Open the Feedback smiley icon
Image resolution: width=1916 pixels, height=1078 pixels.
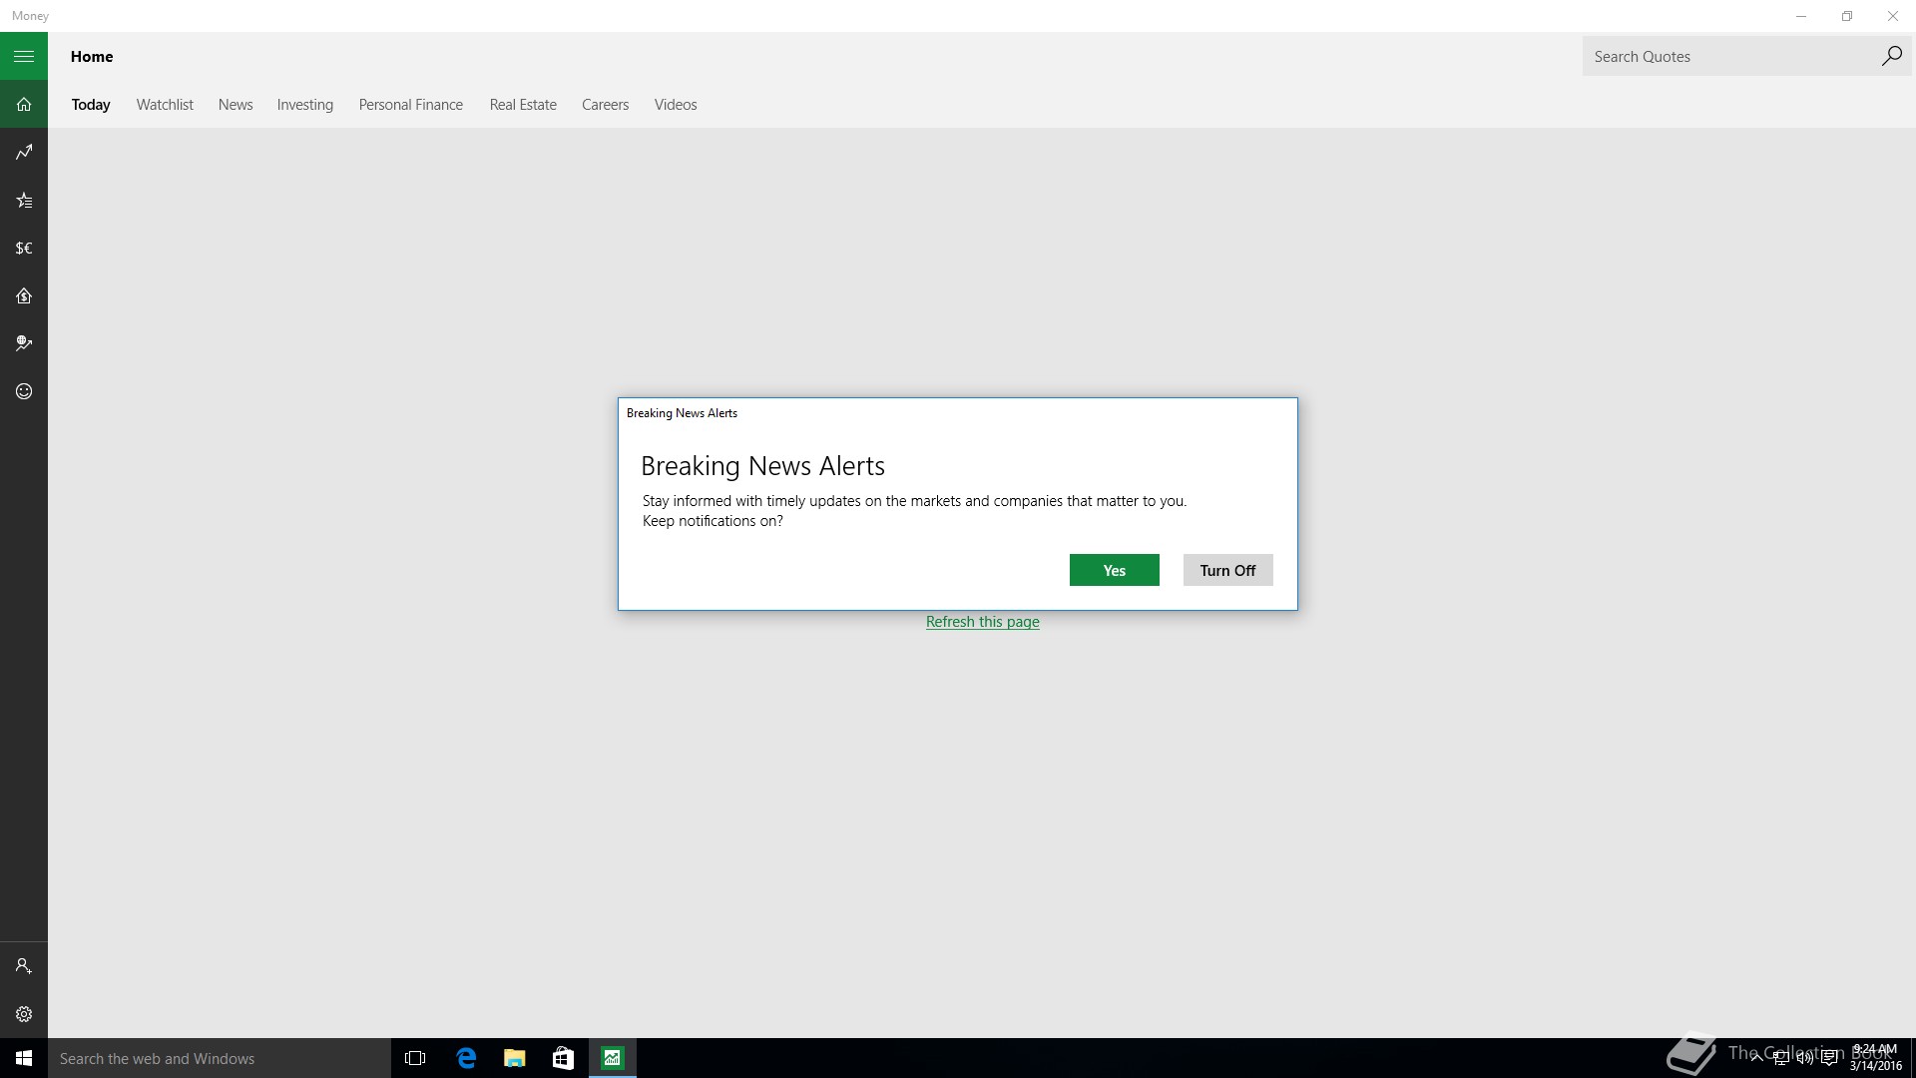click(24, 391)
